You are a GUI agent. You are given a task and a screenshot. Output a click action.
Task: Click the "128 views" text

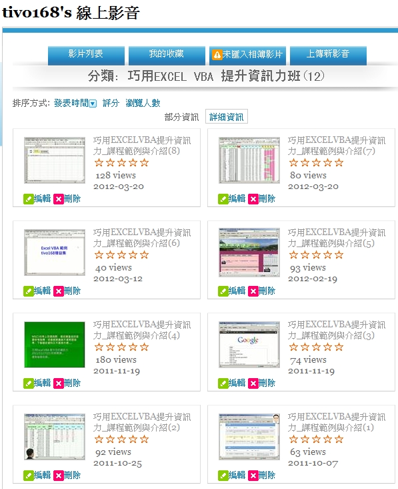(116, 175)
